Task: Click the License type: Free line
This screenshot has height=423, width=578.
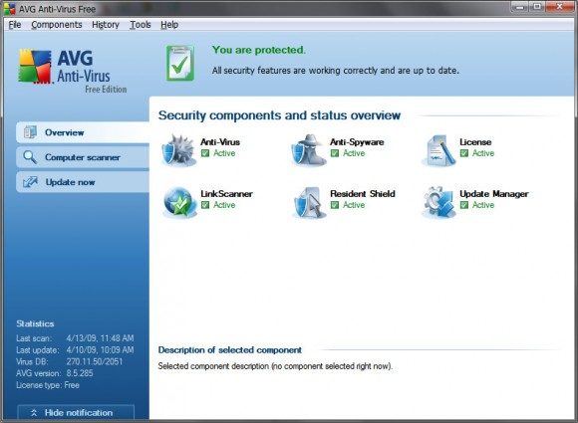Action: pyautogui.click(x=48, y=385)
